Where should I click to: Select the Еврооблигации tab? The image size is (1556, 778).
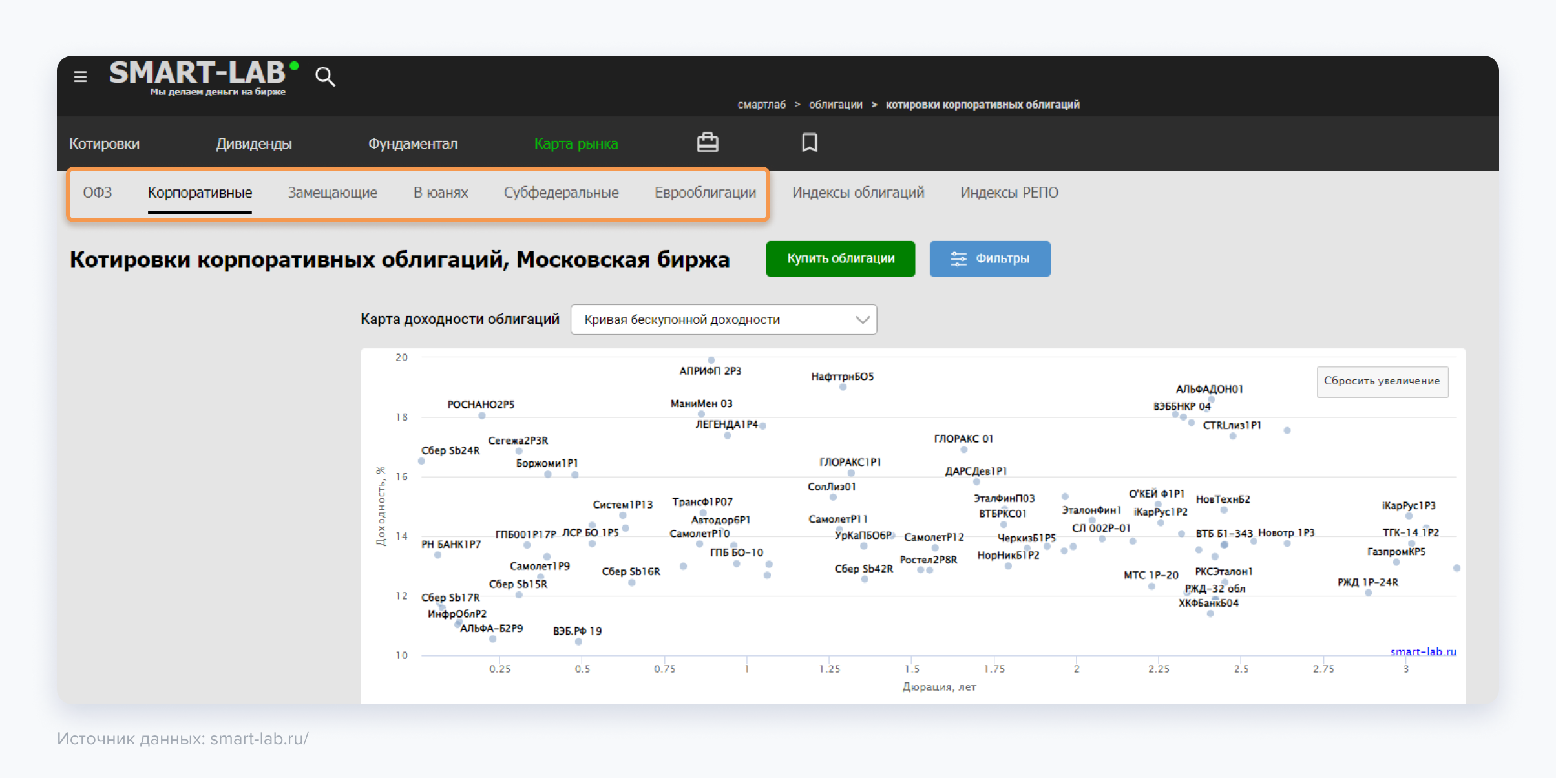[x=705, y=193]
